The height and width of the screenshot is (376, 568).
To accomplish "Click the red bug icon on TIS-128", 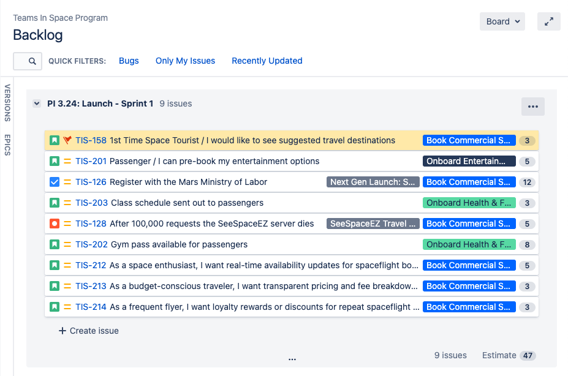I will pos(54,224).
